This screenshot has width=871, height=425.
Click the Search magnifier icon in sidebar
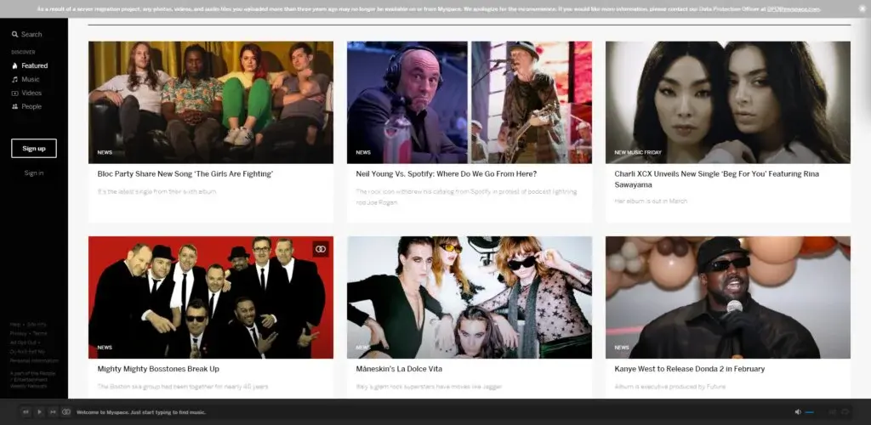[x=15, y=34]
